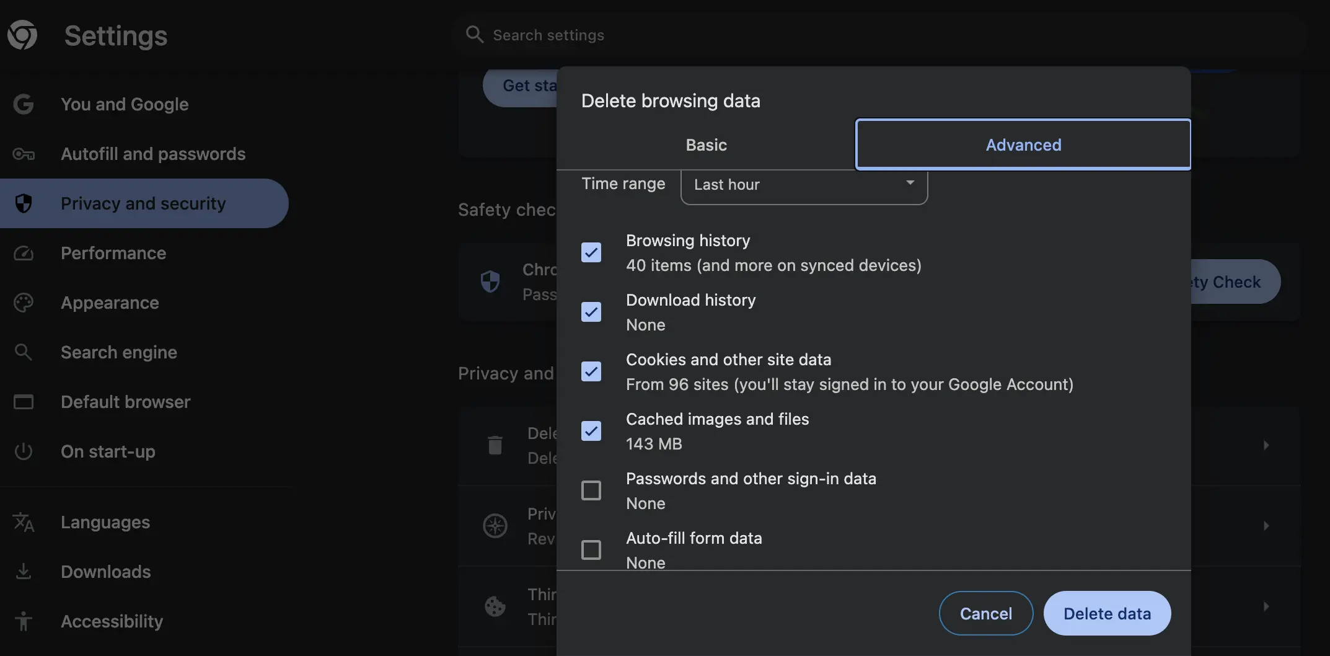Click the Privacy and security shield icon
Image resolution: width=1330 pixels, height=656 pixels.
[x=24, y=203]
